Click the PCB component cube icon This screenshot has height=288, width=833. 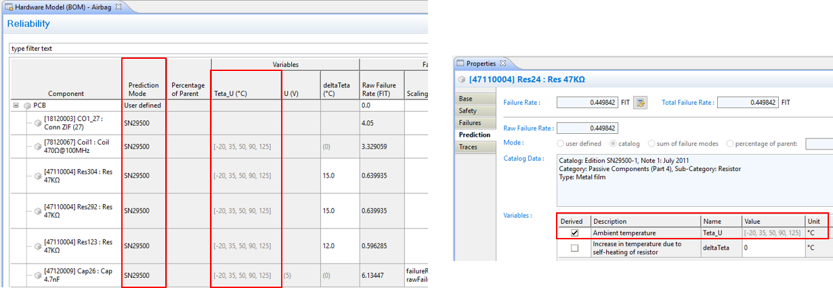pyautogui.click(x=27, y=106)
